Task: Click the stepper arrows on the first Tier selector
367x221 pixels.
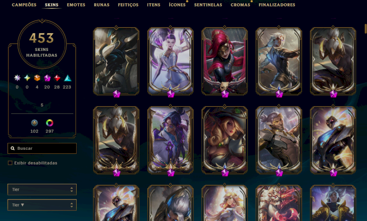Action: tap(72, 189)
